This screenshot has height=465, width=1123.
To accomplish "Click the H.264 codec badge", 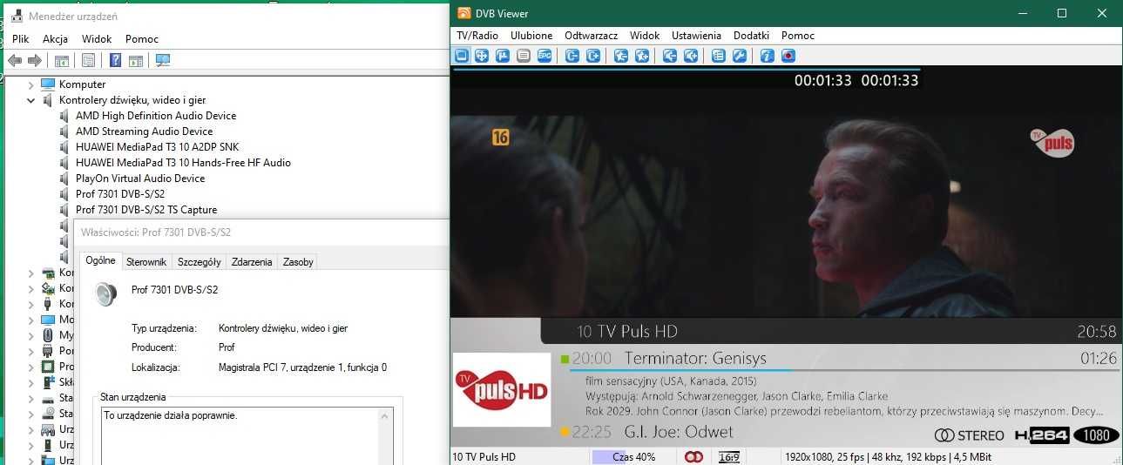I will pos(1041,435).
